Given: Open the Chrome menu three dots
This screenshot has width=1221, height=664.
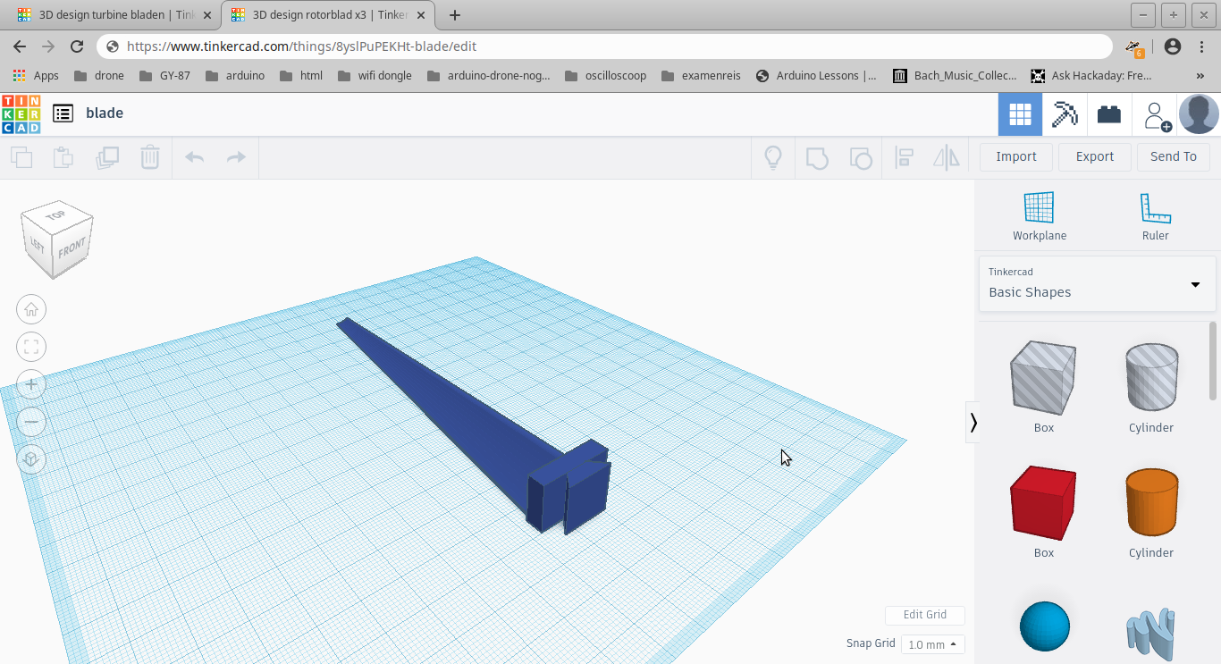Looking at the screenshot, I should pos(1202,46).
